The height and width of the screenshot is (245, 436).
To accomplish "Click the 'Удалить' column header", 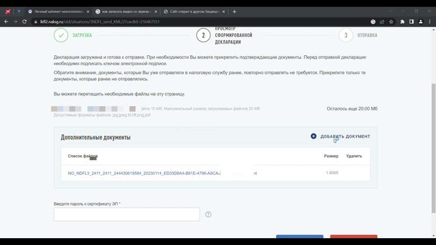I will click(x=354, y=156).
